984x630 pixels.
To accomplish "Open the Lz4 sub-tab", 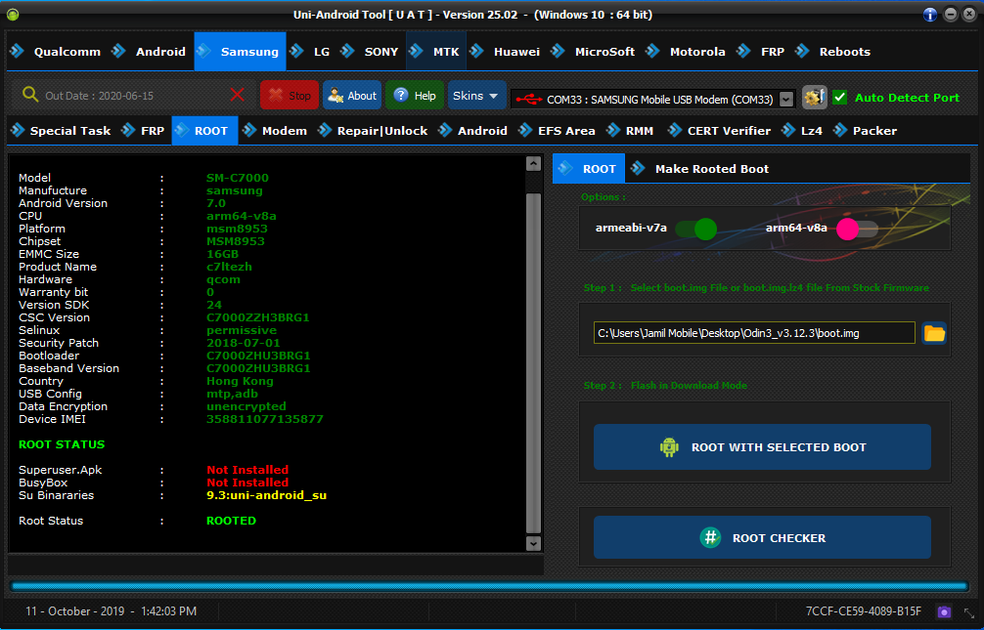I will [x=803, y=130].
